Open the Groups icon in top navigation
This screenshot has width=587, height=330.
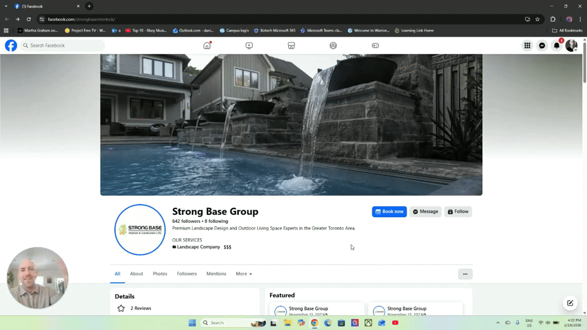click(333, 45)
